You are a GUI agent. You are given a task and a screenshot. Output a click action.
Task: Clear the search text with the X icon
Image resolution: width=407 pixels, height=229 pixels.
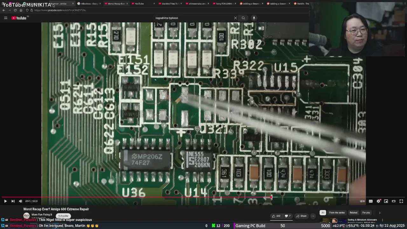(x=236, y=18)
